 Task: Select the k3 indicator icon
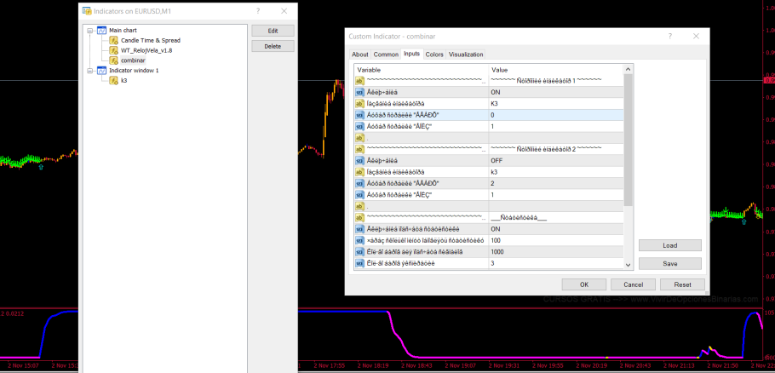(x=113, y=80)
